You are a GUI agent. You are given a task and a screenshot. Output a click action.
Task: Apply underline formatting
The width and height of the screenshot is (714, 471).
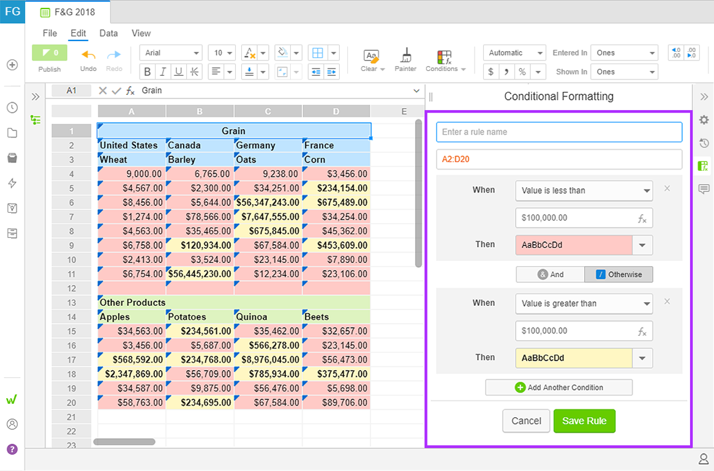pyautogui.click(x=179, y=72)
